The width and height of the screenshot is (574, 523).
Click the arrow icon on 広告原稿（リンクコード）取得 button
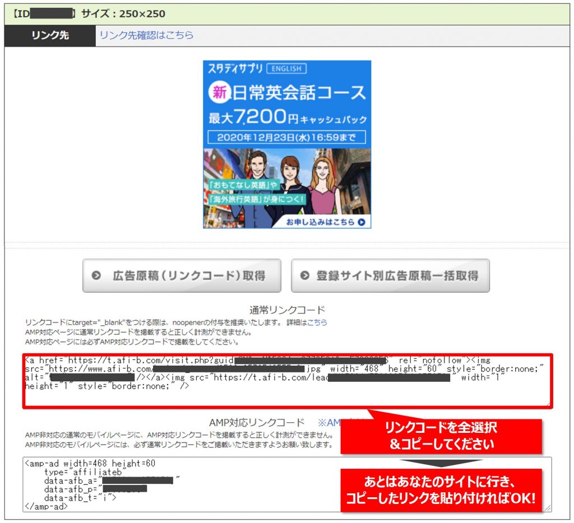96,275
